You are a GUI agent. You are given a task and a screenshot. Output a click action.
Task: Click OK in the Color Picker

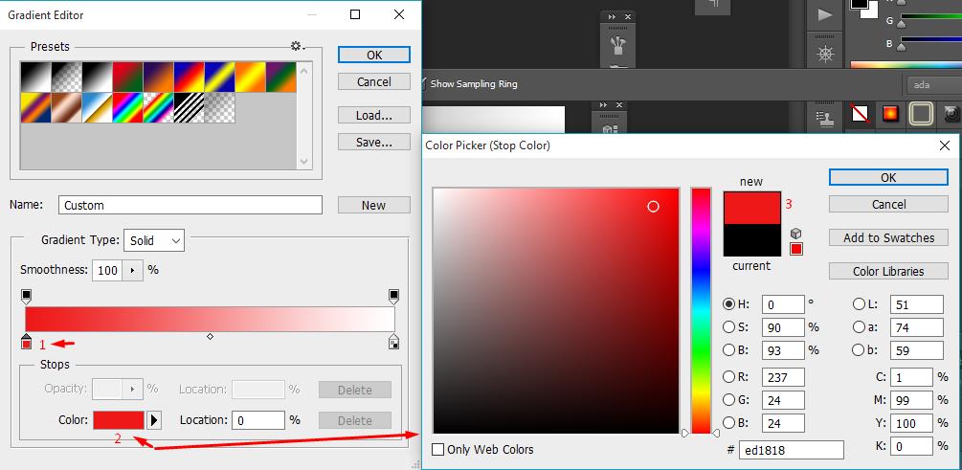(x=888, y=177)
